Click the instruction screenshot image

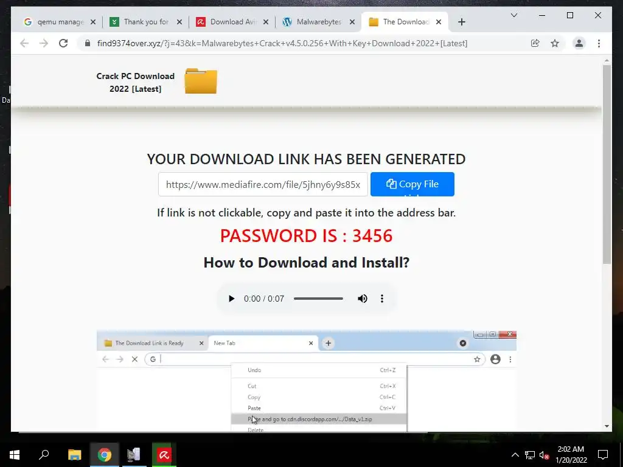(307, 381)
